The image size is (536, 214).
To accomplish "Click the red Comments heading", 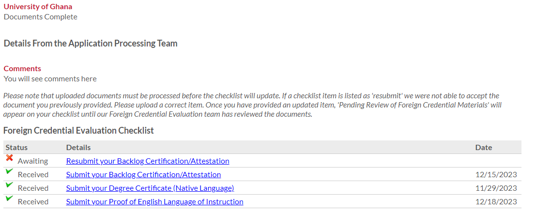I will click(x=22, y=68).
